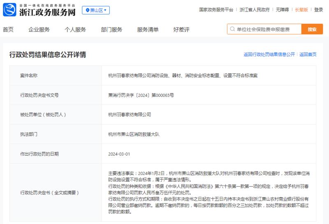Expand region list via the dropdown arrow
Image resolution: width=329 pixels, height=224 pixels.
pyautogui.click(x=105, y=10)
